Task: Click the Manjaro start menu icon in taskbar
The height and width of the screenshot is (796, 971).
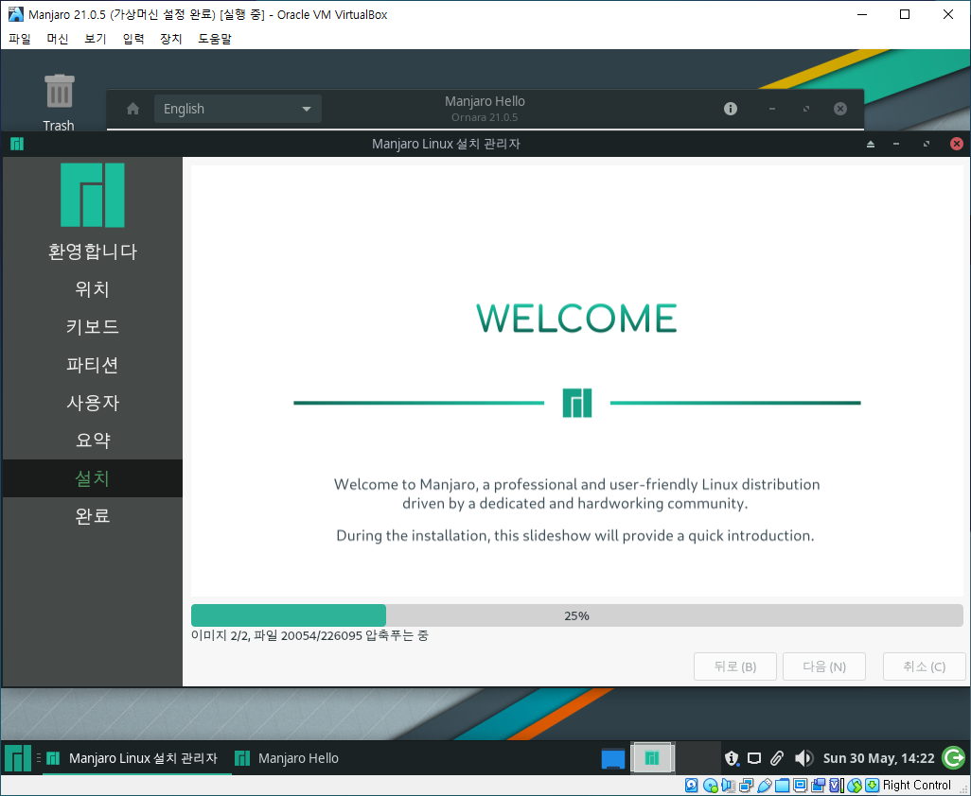Action: tap(18, 757)
